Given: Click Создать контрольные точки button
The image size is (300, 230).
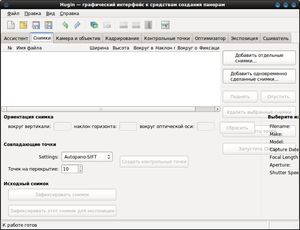Looking at the screenshot, I should coord(154,162).
